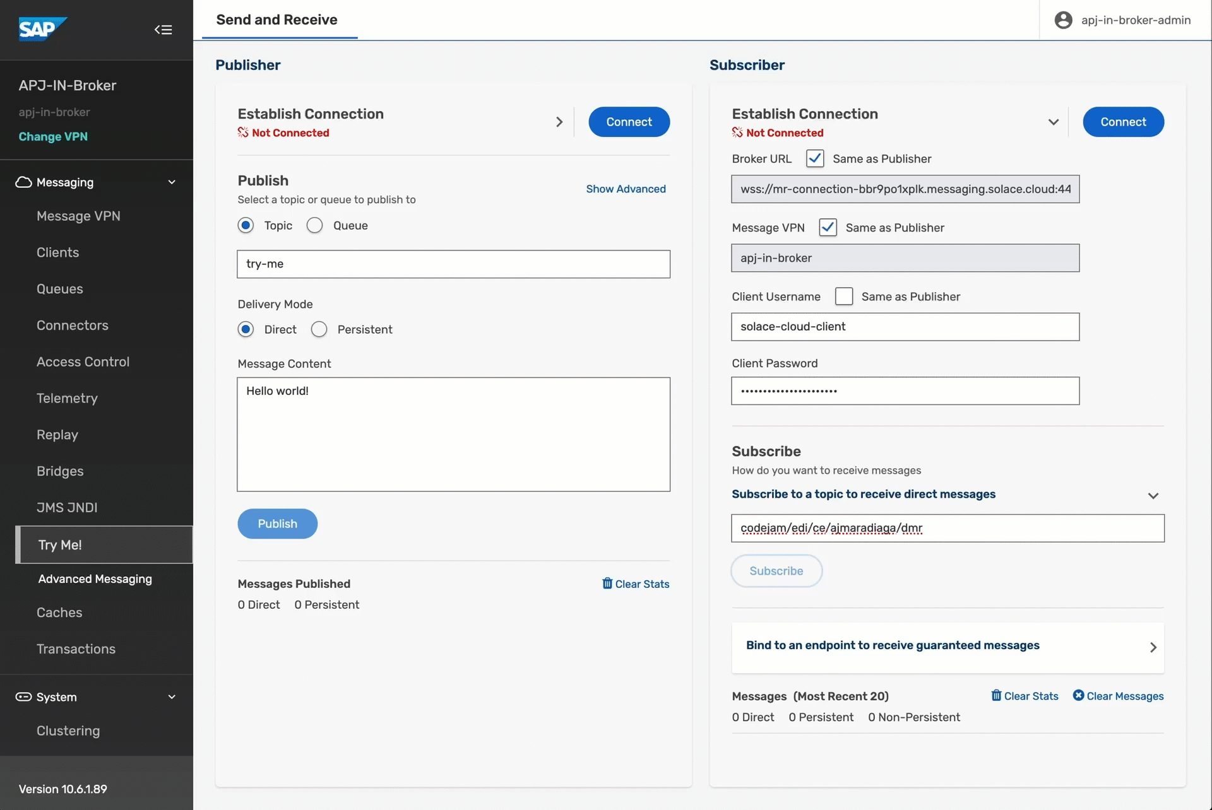Click the Clear Stats icon in Messages section

[997, 695]
